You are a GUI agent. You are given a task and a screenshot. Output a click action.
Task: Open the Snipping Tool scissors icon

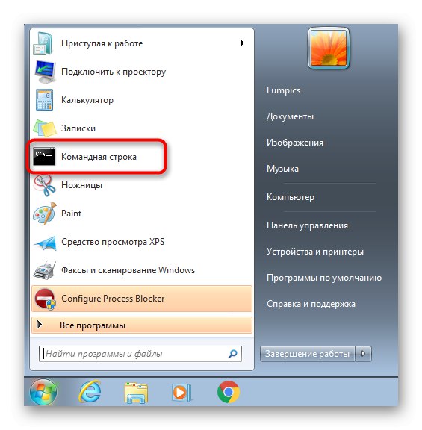(x=44, y=185)
